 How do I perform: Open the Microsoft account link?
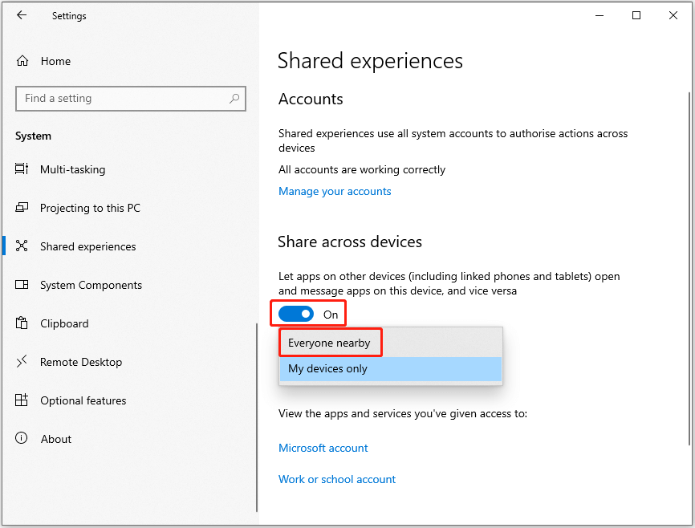pos(323,449)
